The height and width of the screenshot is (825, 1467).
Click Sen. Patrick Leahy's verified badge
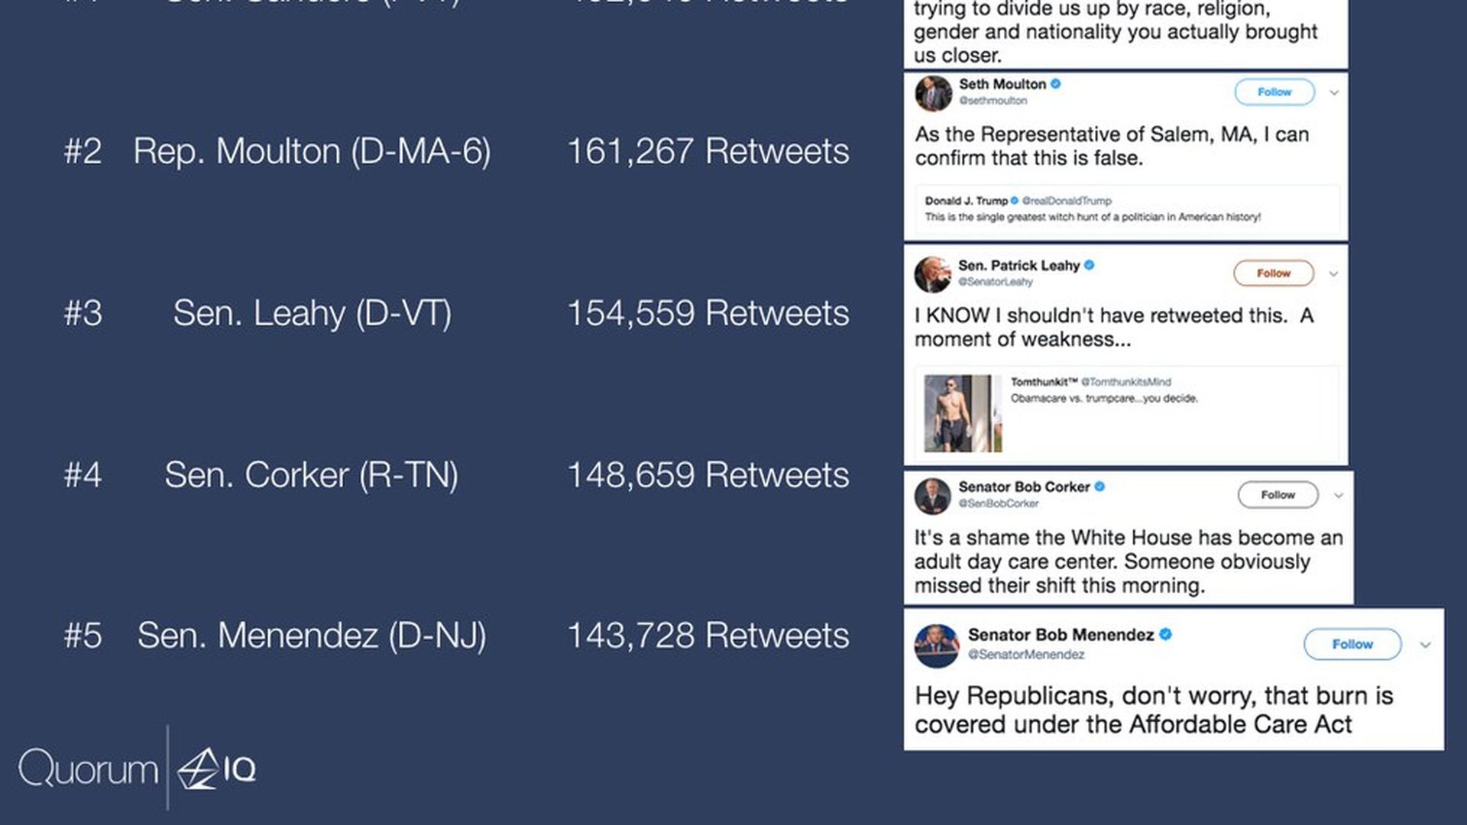coord(1090,265)
